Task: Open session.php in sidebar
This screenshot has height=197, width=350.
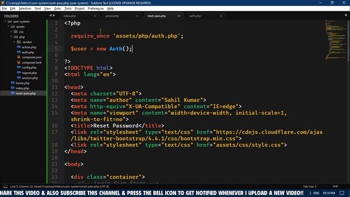Action: 30,78
